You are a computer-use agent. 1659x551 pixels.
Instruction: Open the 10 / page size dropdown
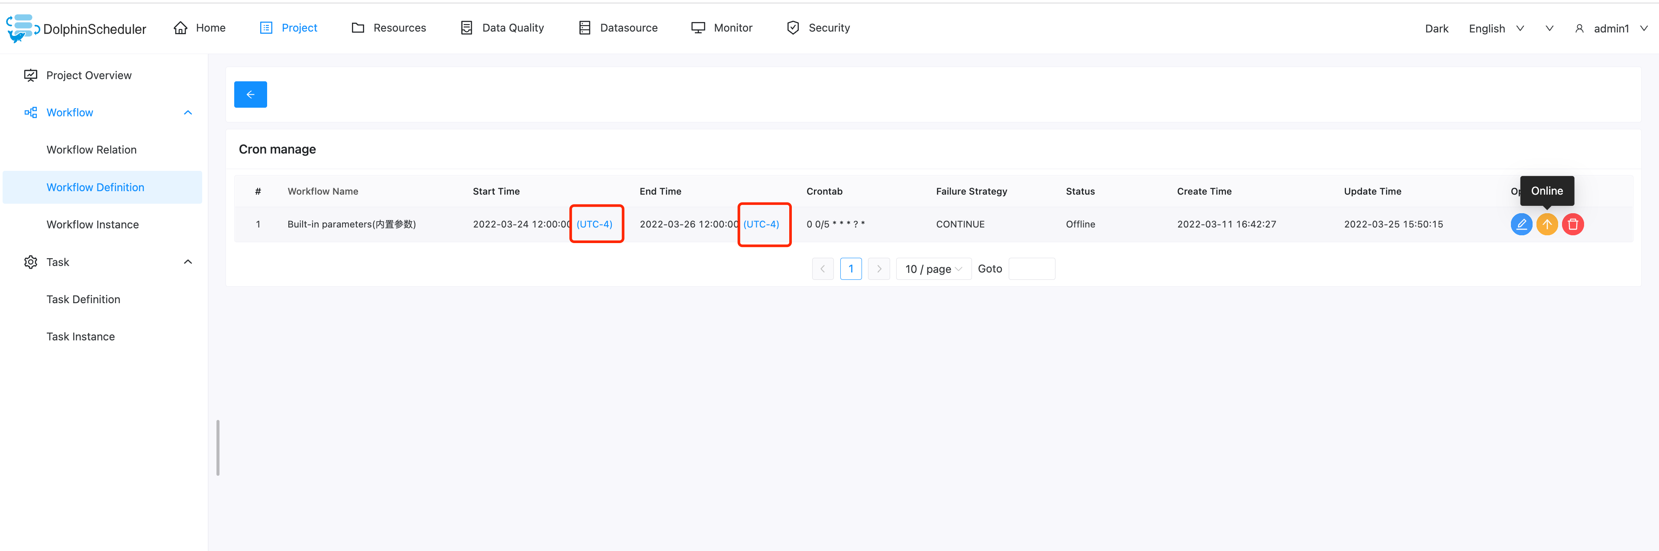(933, 269)
